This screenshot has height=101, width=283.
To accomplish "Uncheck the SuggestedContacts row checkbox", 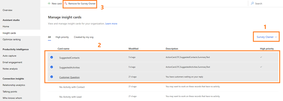I will pyautogui.click(x=52, y=57).
